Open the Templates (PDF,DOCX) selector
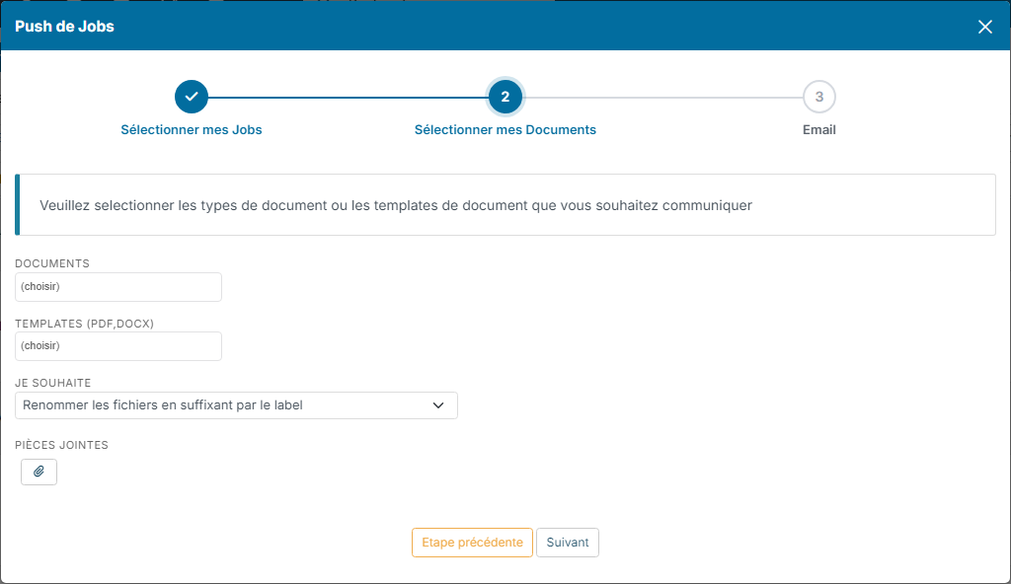Viewport: 1011px width, 584px height. (x=118, y=346)
